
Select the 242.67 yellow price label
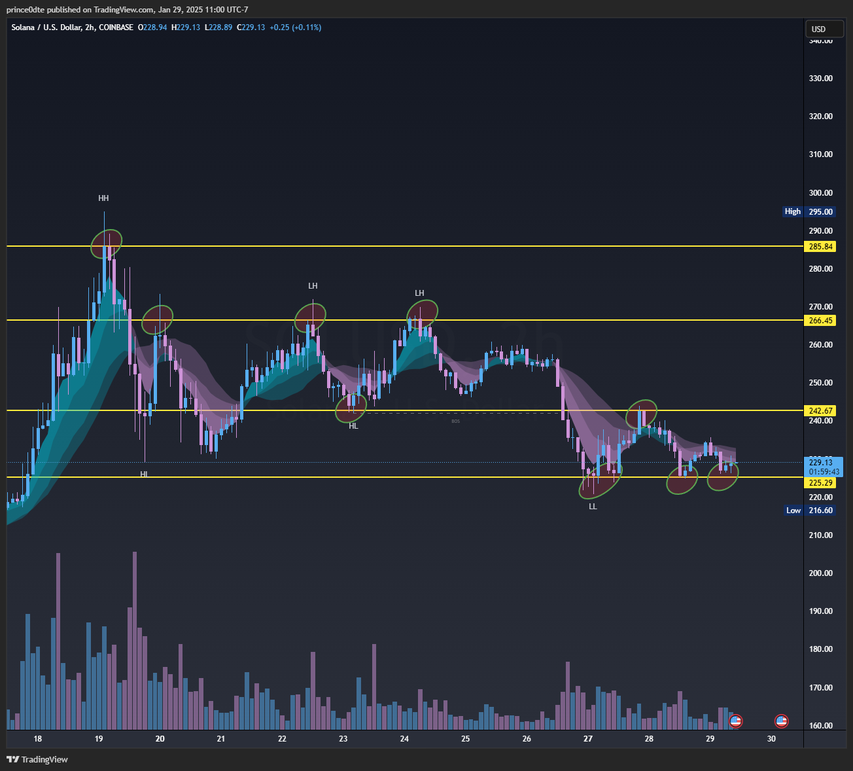pos(821,411)
